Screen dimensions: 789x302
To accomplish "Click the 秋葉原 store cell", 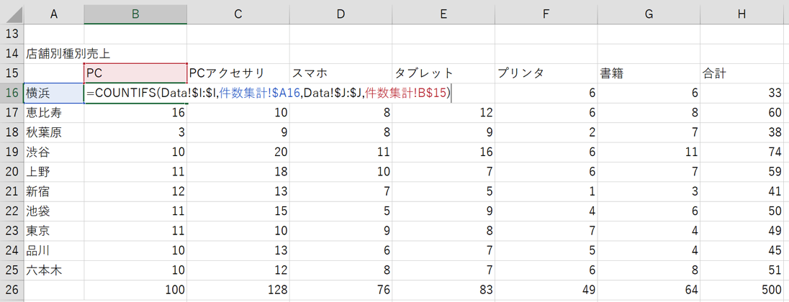I will [54, 132].
